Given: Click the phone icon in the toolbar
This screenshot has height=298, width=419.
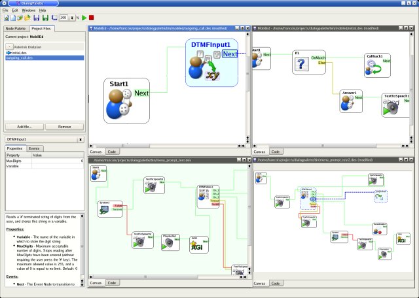Looking at the screenshot, I should (54, 18).
